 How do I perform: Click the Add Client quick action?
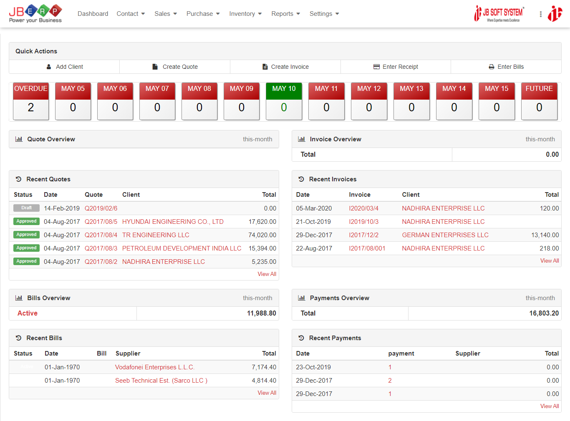click(64, 67)
